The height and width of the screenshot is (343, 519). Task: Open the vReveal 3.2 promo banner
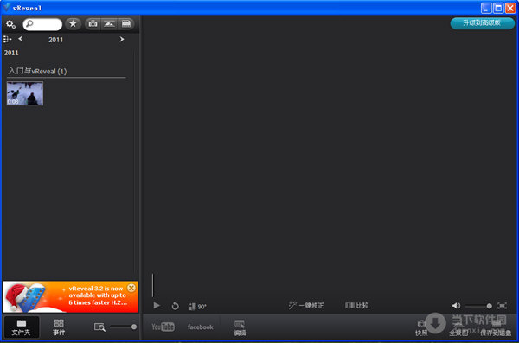(71, 296)
